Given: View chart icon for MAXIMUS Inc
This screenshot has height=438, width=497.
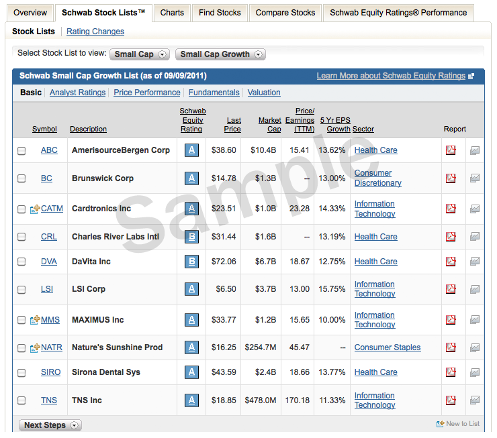Looking at the screenshot, I should (474, 320).
